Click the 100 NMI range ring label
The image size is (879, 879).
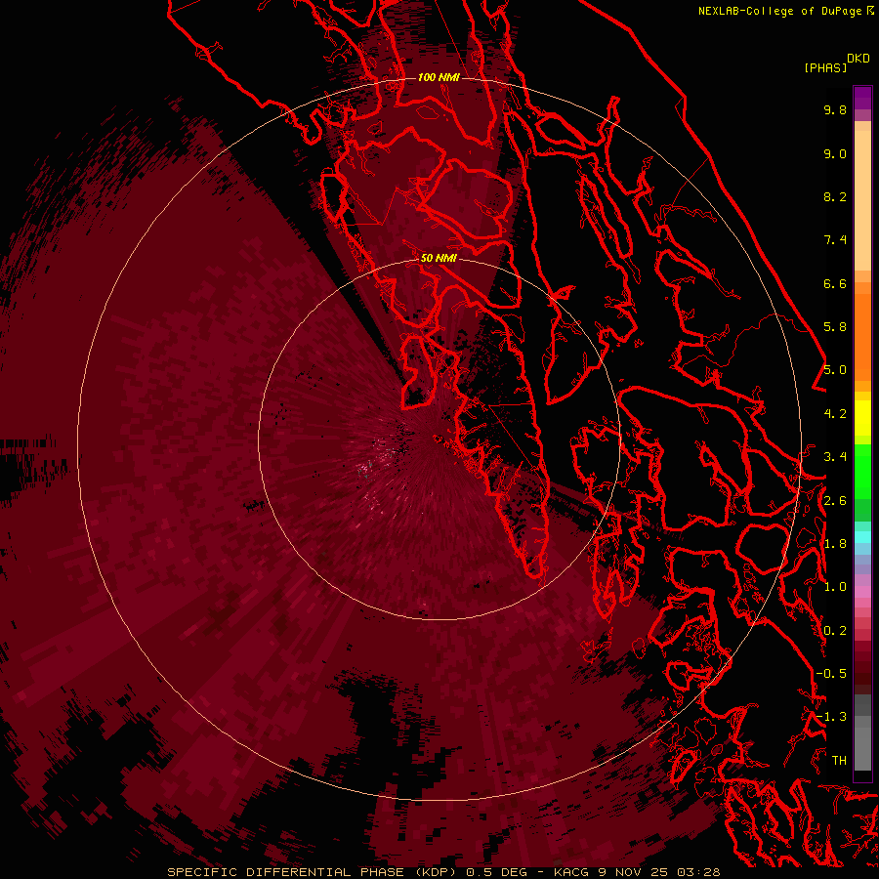coord(439,77)
